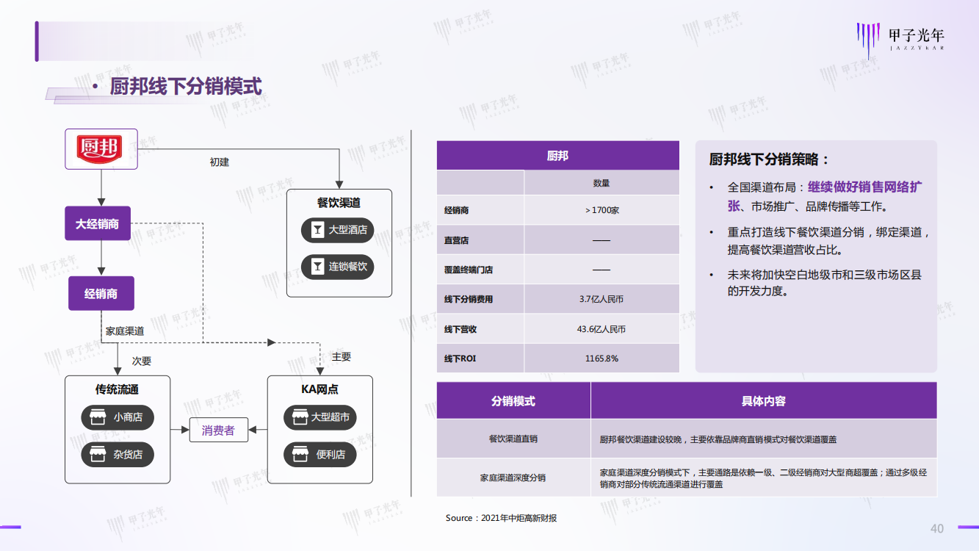The width and height of the screenshot is (979, 551).
Task: Click the KA网点 group title
Action: (x=319, y=389)
